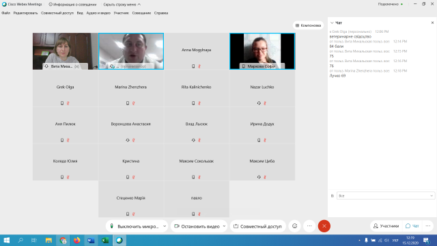Viewport: 437px width, 246px height.
Task: Click Аня Пилюк muted mic icon
Action: pos(68,140)
